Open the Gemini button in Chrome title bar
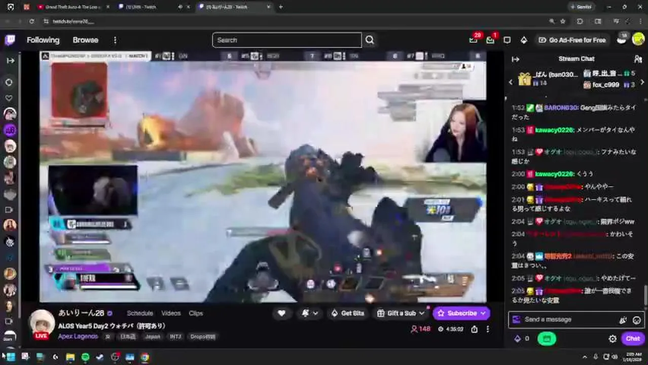 (580, 7)
